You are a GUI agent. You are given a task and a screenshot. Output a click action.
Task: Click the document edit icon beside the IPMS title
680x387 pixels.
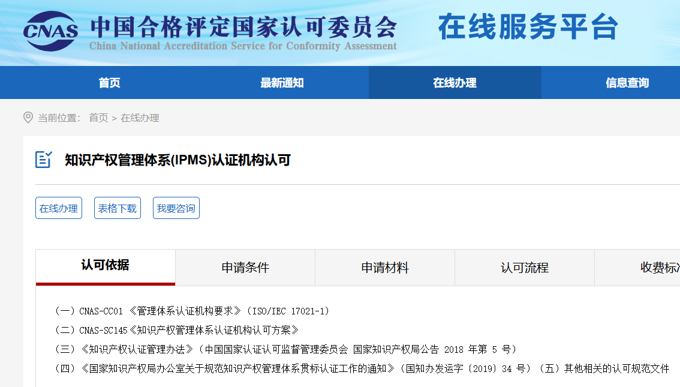43,160
